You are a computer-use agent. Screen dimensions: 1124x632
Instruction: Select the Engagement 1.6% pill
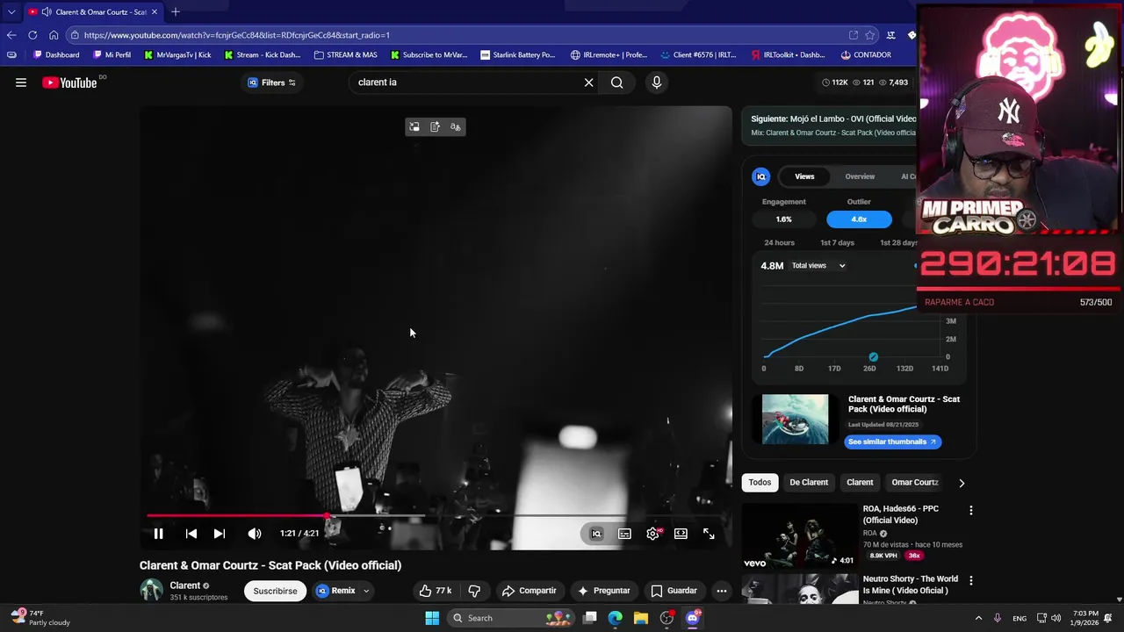coord(783,219)
